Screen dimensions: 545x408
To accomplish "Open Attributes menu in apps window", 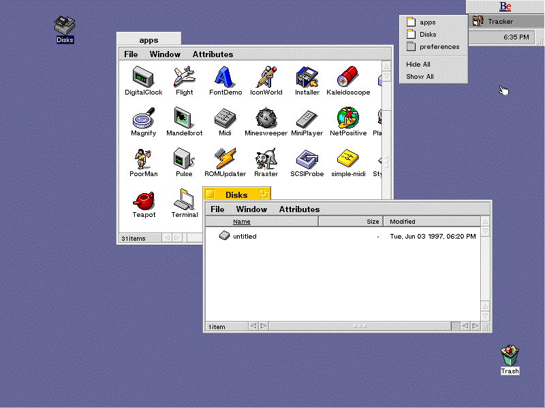I will [x=213, y=54].
